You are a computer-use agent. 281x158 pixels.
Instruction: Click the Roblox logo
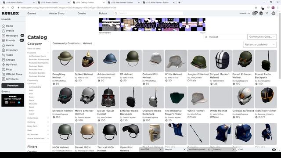click(x=10, y=13)
